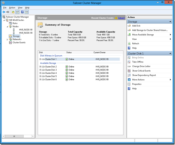This screenshot has height=145, width=175.
Task: Click Properties action for Cluster Disk 1
Action: (137, 84)
